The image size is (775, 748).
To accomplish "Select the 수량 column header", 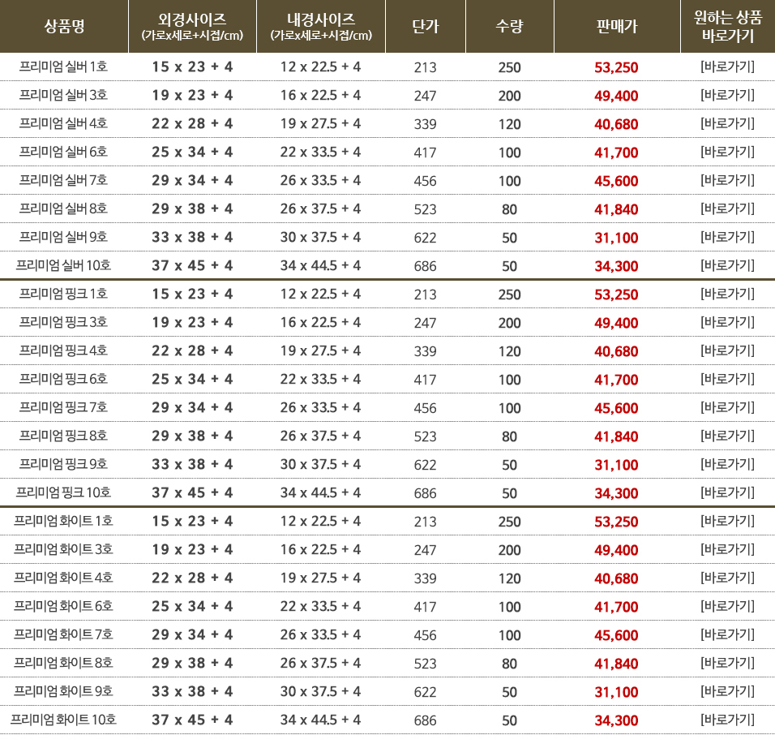I will [x=509, y=26].
